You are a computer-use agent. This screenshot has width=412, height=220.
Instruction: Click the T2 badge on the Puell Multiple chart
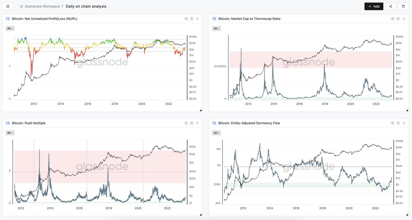click(x=7, y=123)
